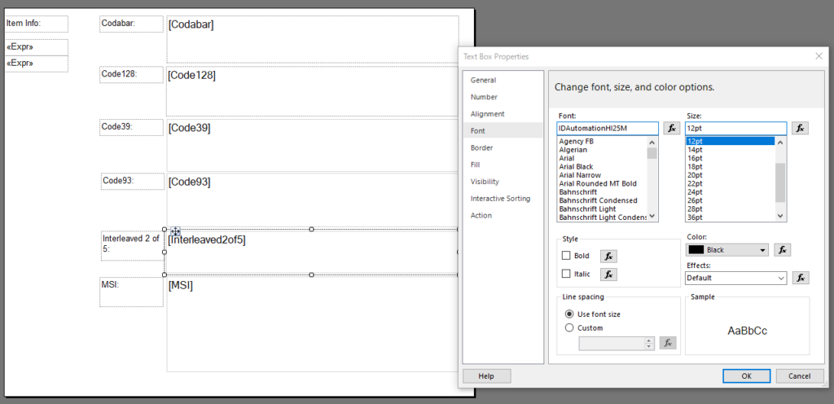Click the black color swatch
Image resolution: width=834 pixels, height=404 pixels.
[x=696, y=250]
